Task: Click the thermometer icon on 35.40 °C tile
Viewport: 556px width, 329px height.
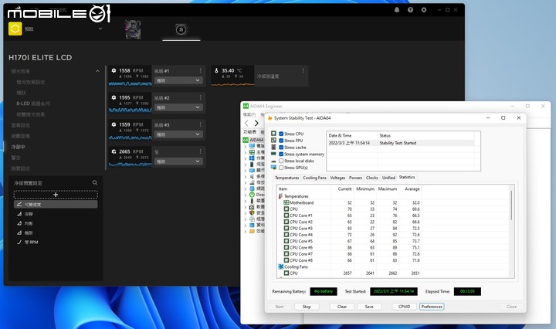Action: pyautogui.click(x=216, y=70)
